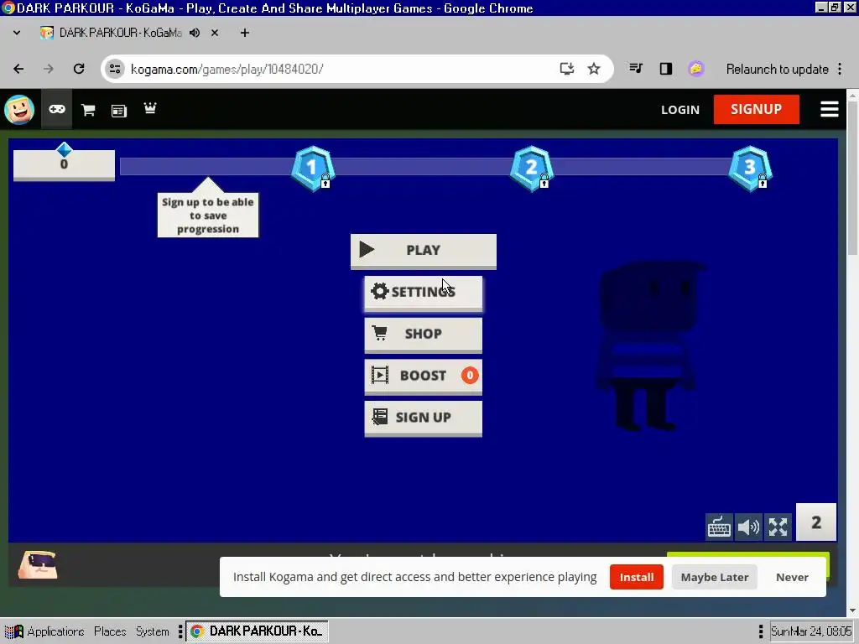Mute the DARK PARKOUR tab audio

pos(195,33)
